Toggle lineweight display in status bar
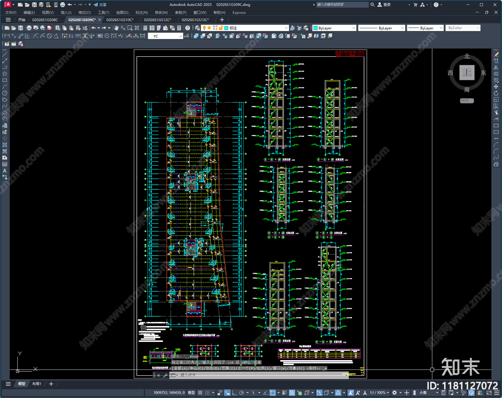Screen dimensions: 502x398 point(285,393)
